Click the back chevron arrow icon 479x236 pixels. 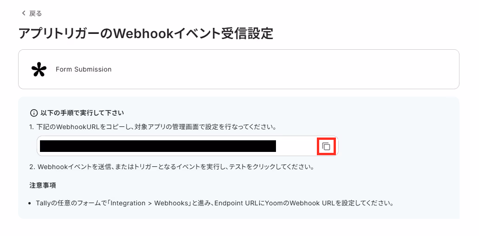24,13
